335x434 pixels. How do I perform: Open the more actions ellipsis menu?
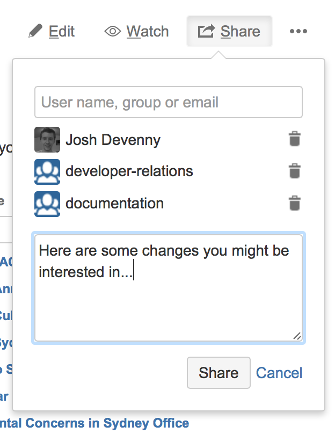(x=298, y=31)
